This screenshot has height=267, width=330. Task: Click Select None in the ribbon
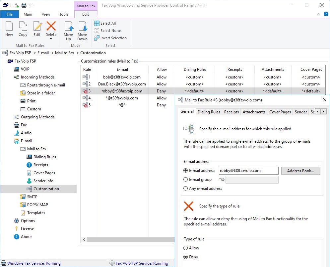[107, 31]
